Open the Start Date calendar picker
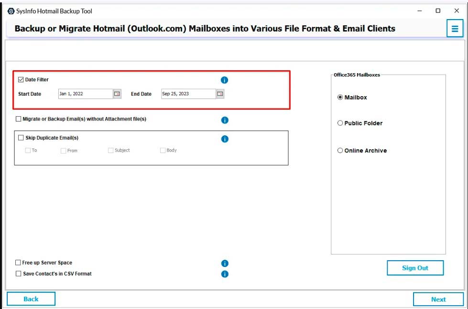The image size is (468, 309). (117, 94)
